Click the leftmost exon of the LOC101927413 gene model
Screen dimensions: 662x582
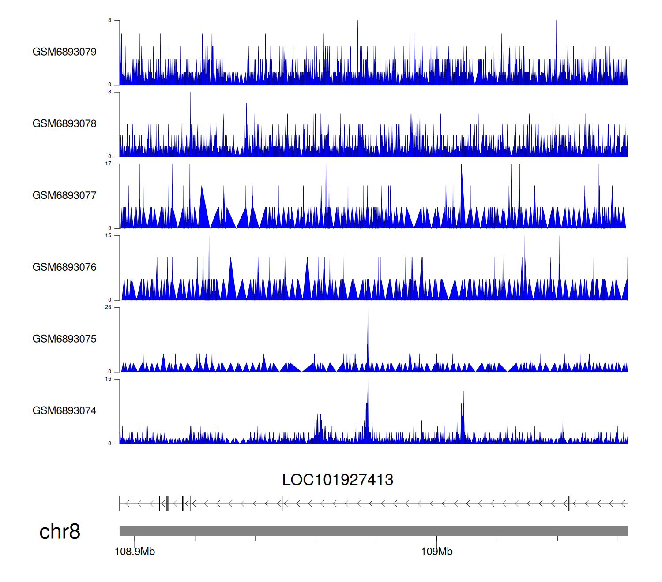coord(120,504)
